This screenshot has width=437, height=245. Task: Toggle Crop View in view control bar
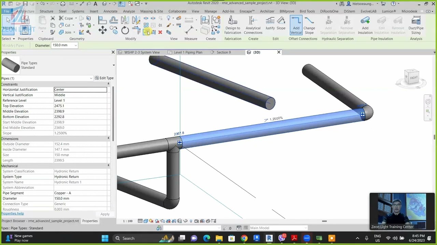point(168,221)
